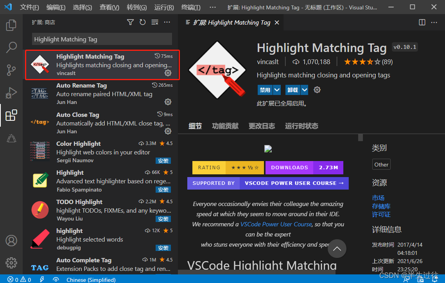
Task: Open the Manage gear in activity bar
Action: click(x=11, y=263)
